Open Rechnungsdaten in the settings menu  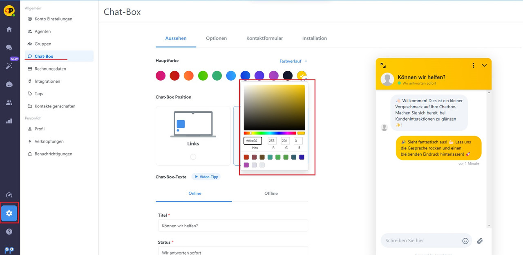[x=50, y=69]
